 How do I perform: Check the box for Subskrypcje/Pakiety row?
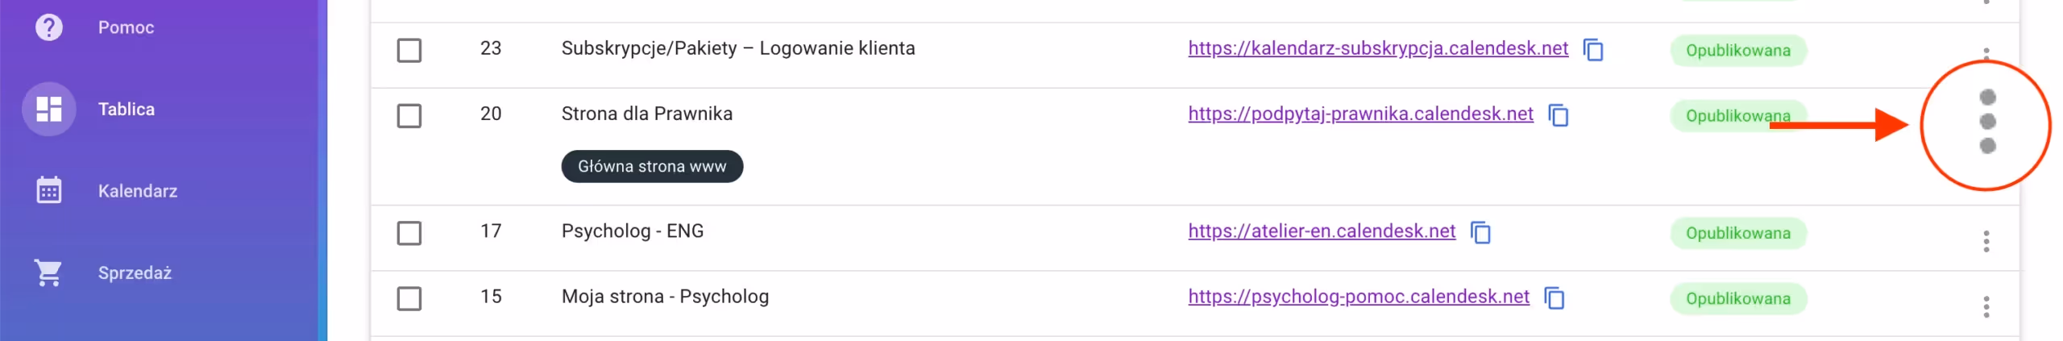(x=409, y=50)
